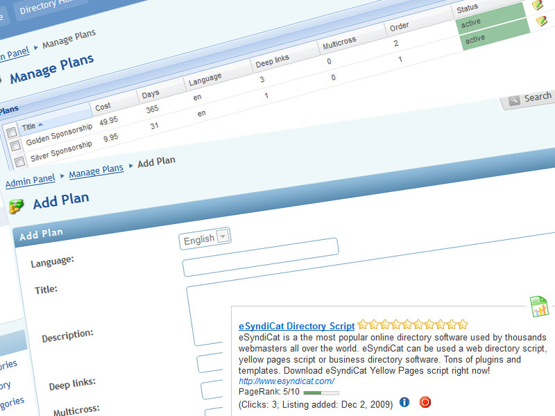Screen dimensions: 555x416
Task: Click the magnifier icon beside Search
Action: pos(514,101)
